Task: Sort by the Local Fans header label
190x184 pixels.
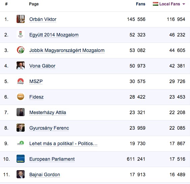Action: 169,4
